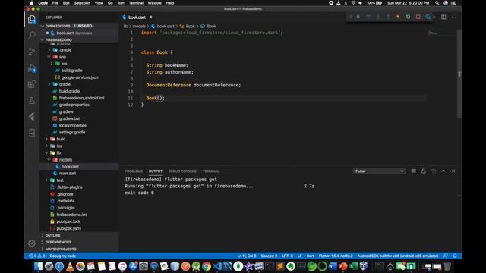Screen dimensions: 486x273
Task: Open the Explorer view in activity bar
Action: tap(32, 20)
